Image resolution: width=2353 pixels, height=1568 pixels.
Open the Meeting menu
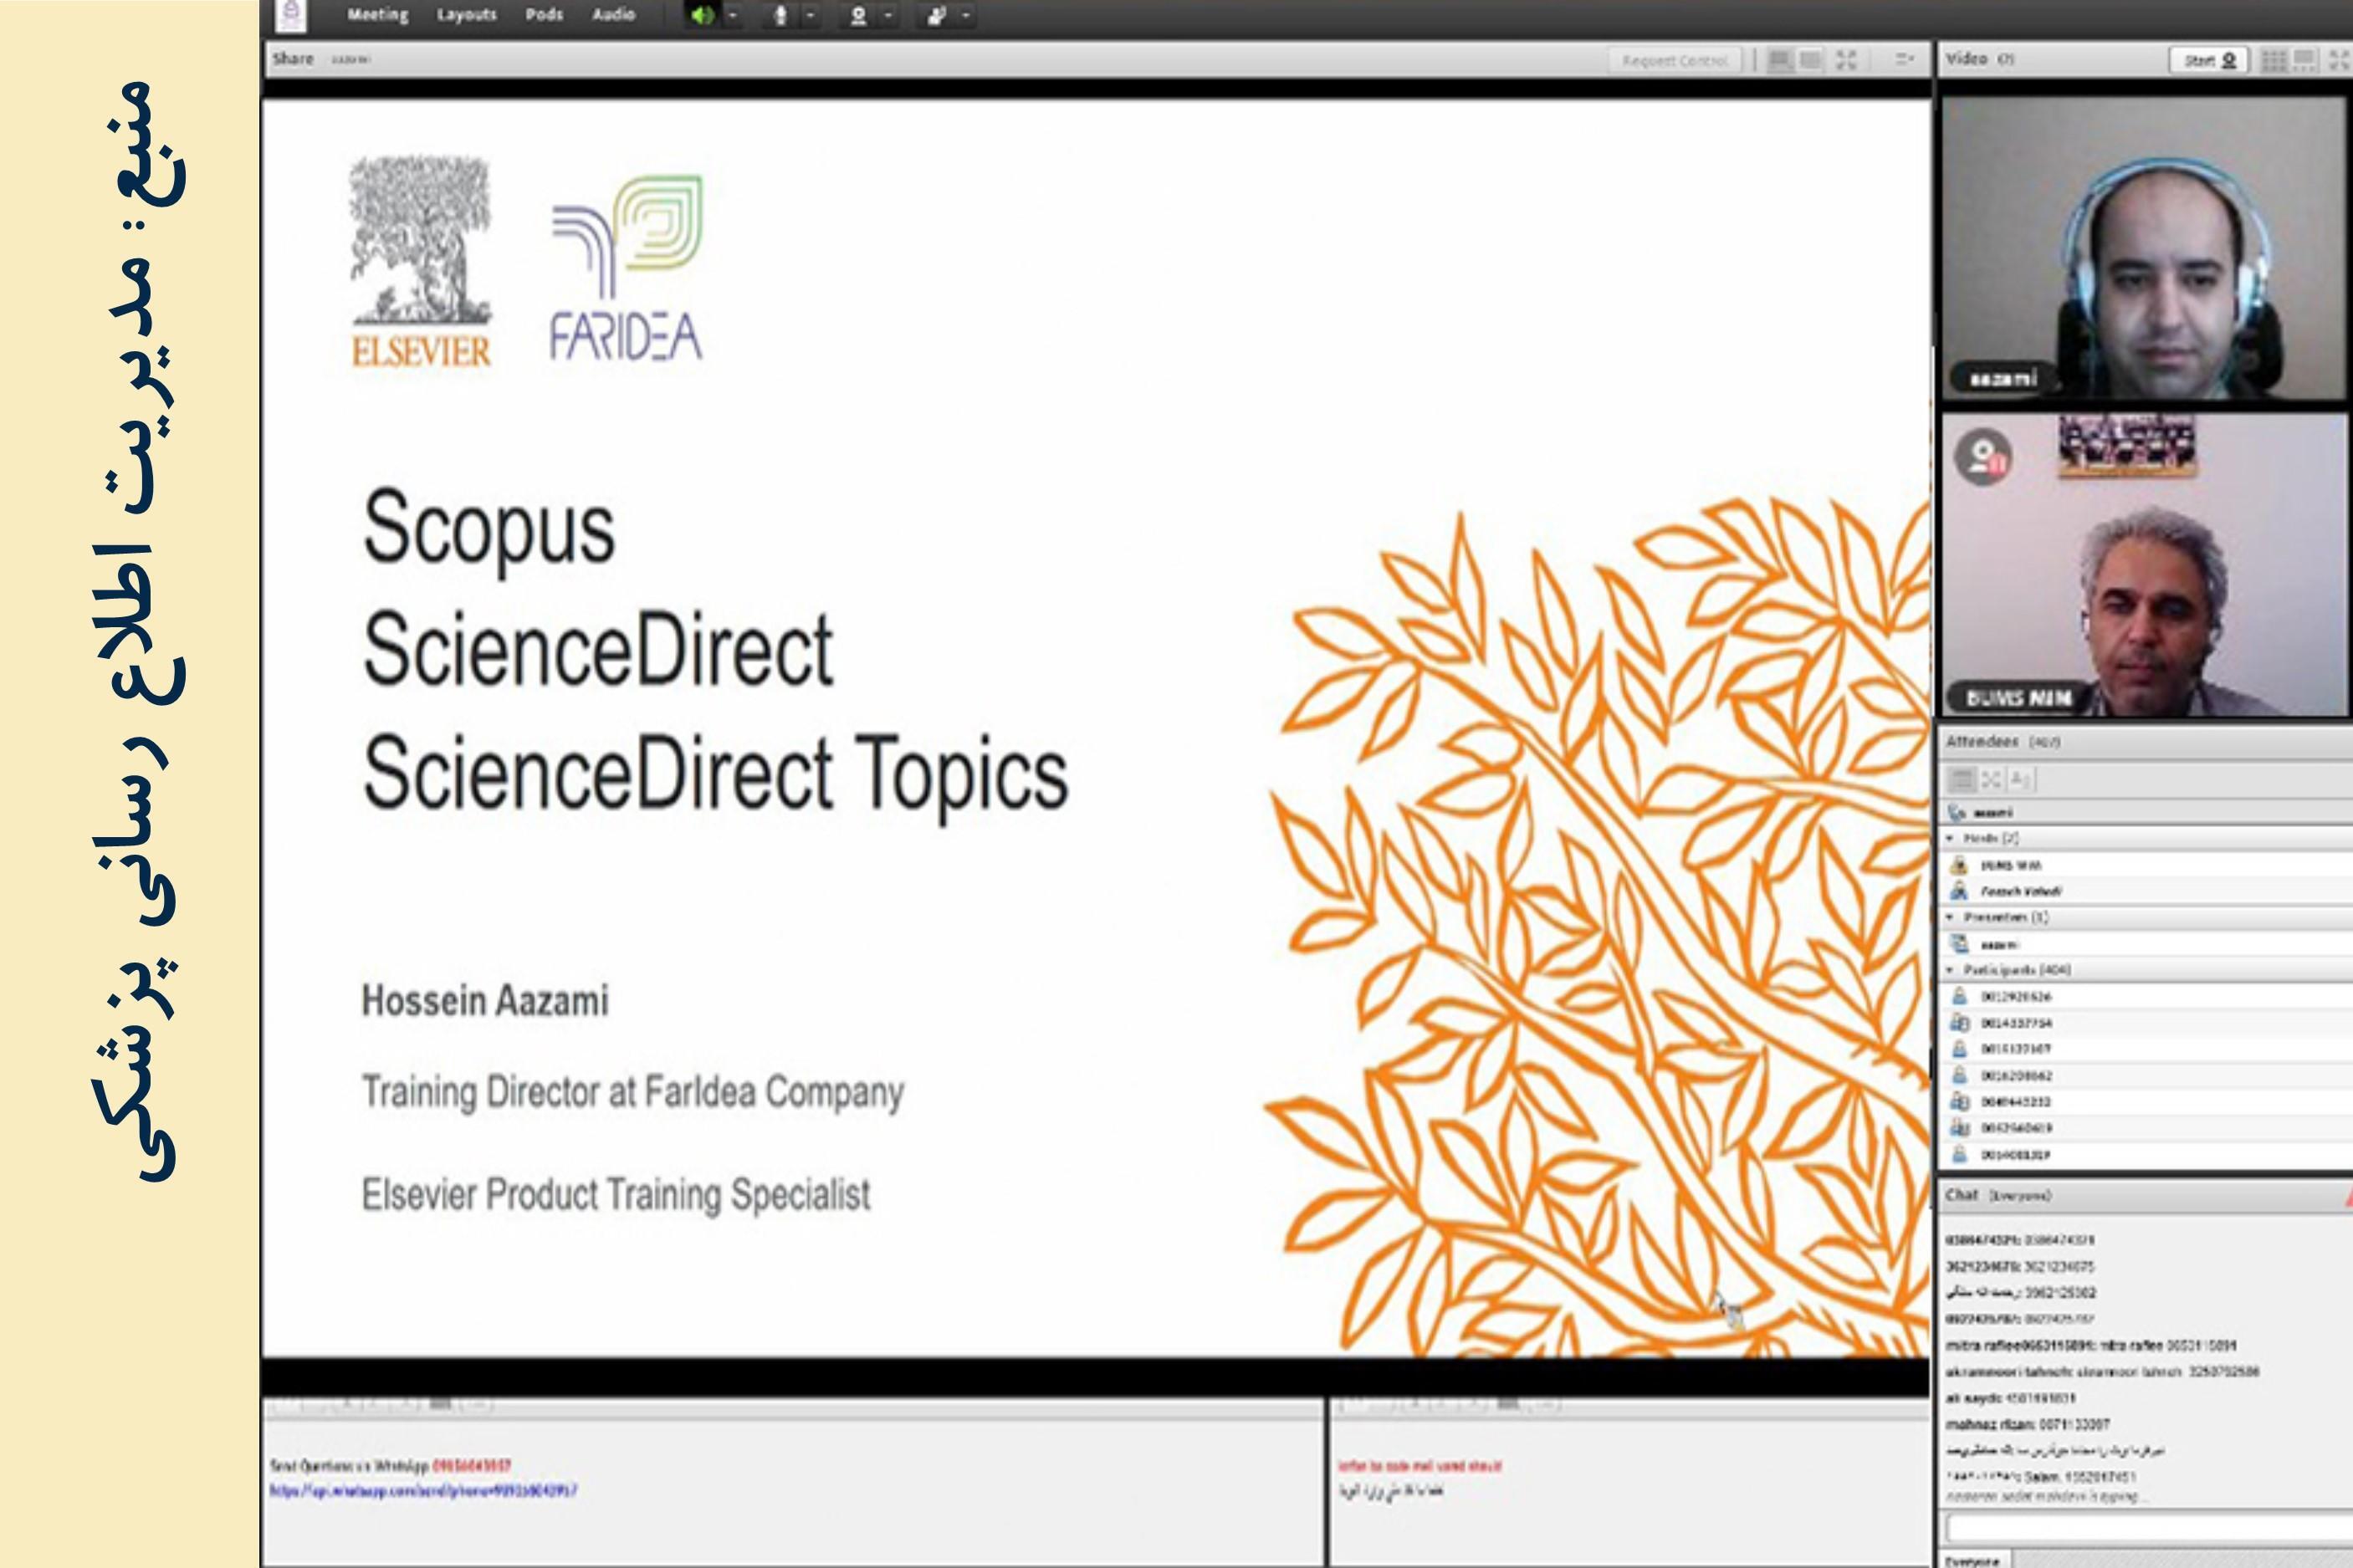click(378, 15)
